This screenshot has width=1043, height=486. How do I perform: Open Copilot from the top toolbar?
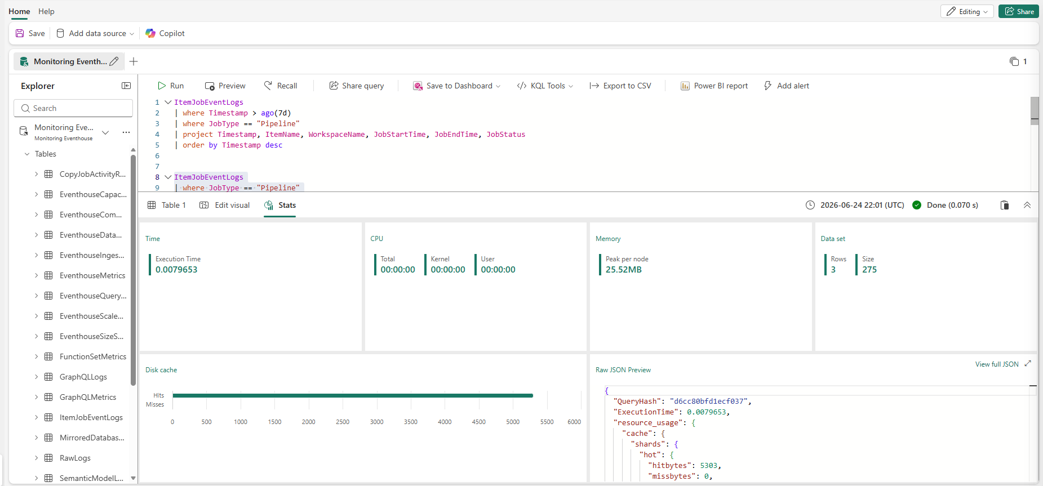point(165,33)
